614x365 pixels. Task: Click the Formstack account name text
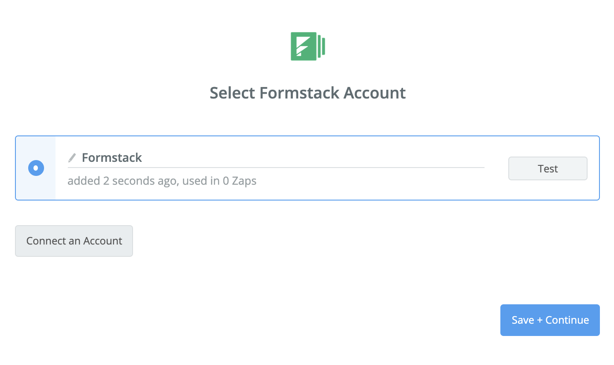pos(112,158)
